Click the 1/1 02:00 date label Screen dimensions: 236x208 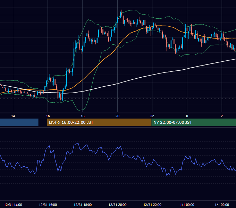click(222, 205)
